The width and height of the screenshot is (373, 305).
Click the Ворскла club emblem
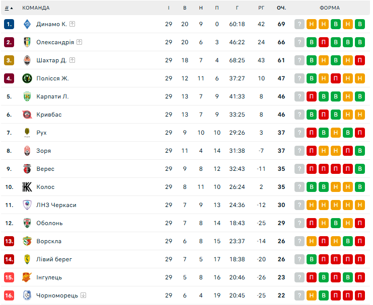27,241
